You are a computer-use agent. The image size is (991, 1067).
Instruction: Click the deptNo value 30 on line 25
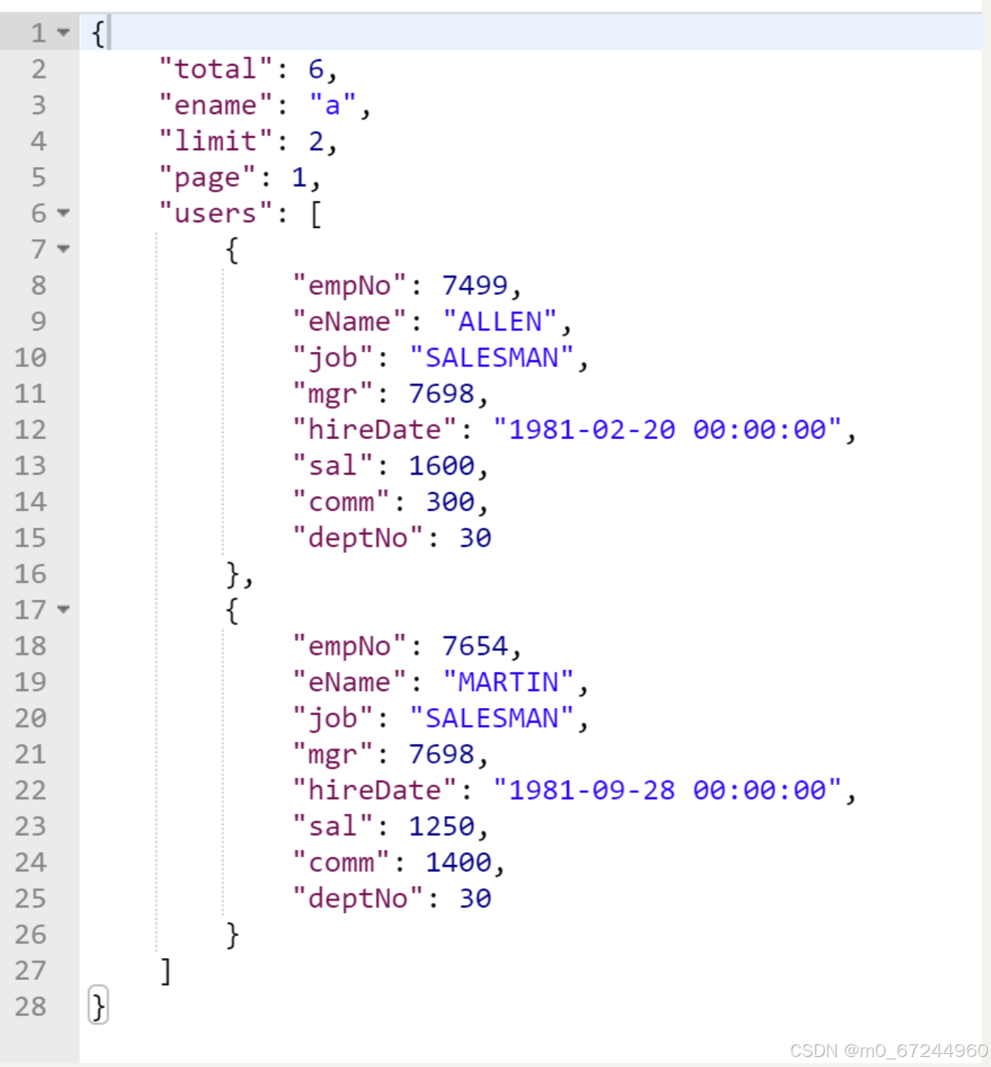[x=475, y=898]
